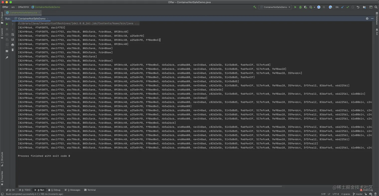379x196 pixels.
Task: Open Search Everywhere magnifier icon
Action: [376, 7]
